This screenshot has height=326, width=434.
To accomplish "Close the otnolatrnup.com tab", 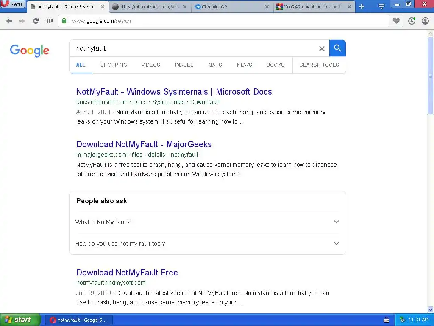I will coord(185,7).
